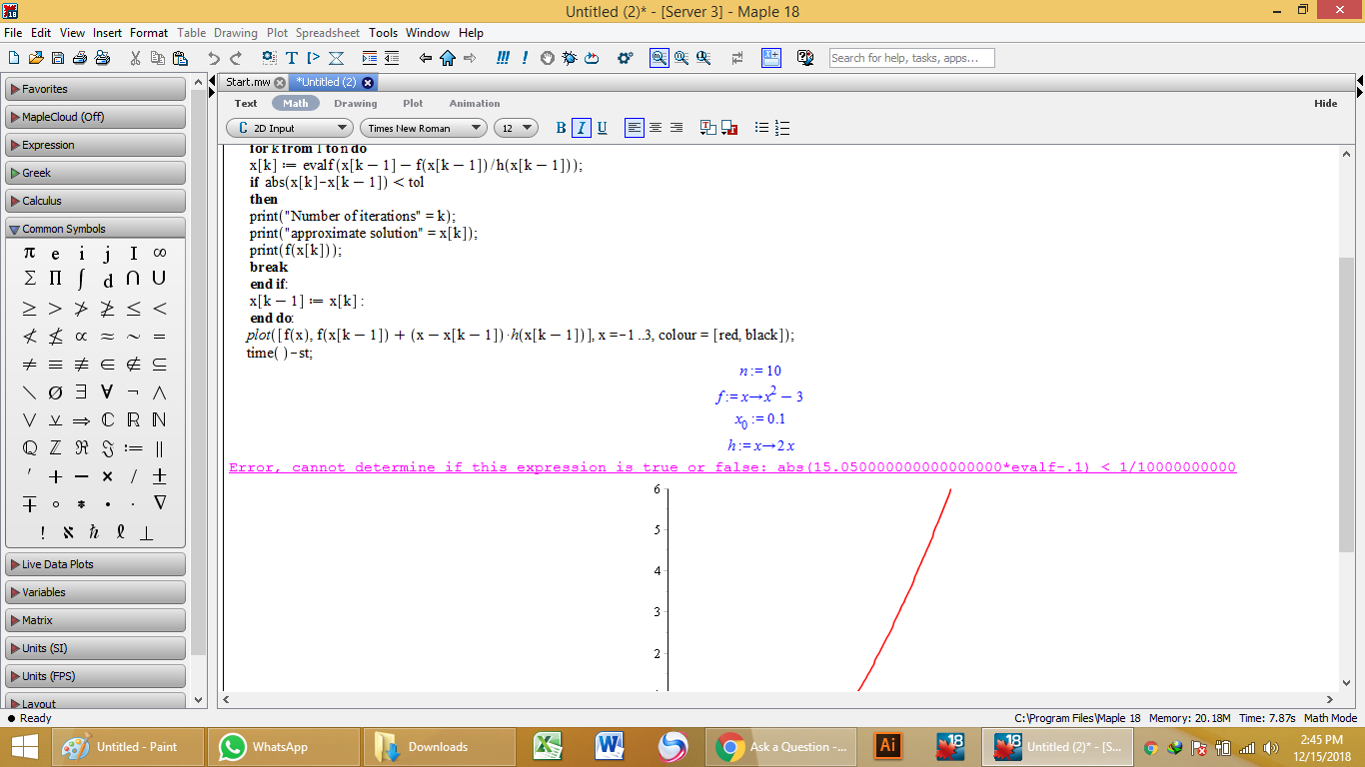Open a file using folder icon
The height and width of the screenshot is (767, 1365).
coord(36,58)
